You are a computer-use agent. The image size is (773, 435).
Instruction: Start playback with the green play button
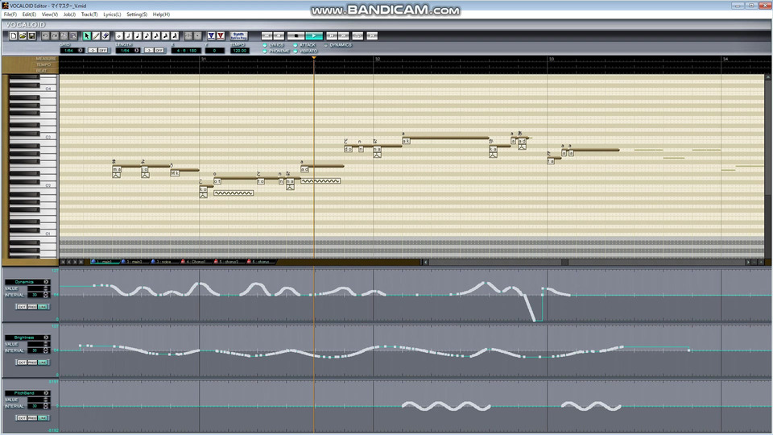pos(314,36)
